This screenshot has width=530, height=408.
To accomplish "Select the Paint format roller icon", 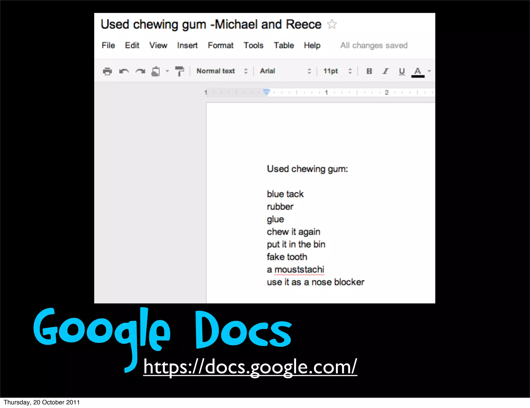I will (x=179, y=71).
